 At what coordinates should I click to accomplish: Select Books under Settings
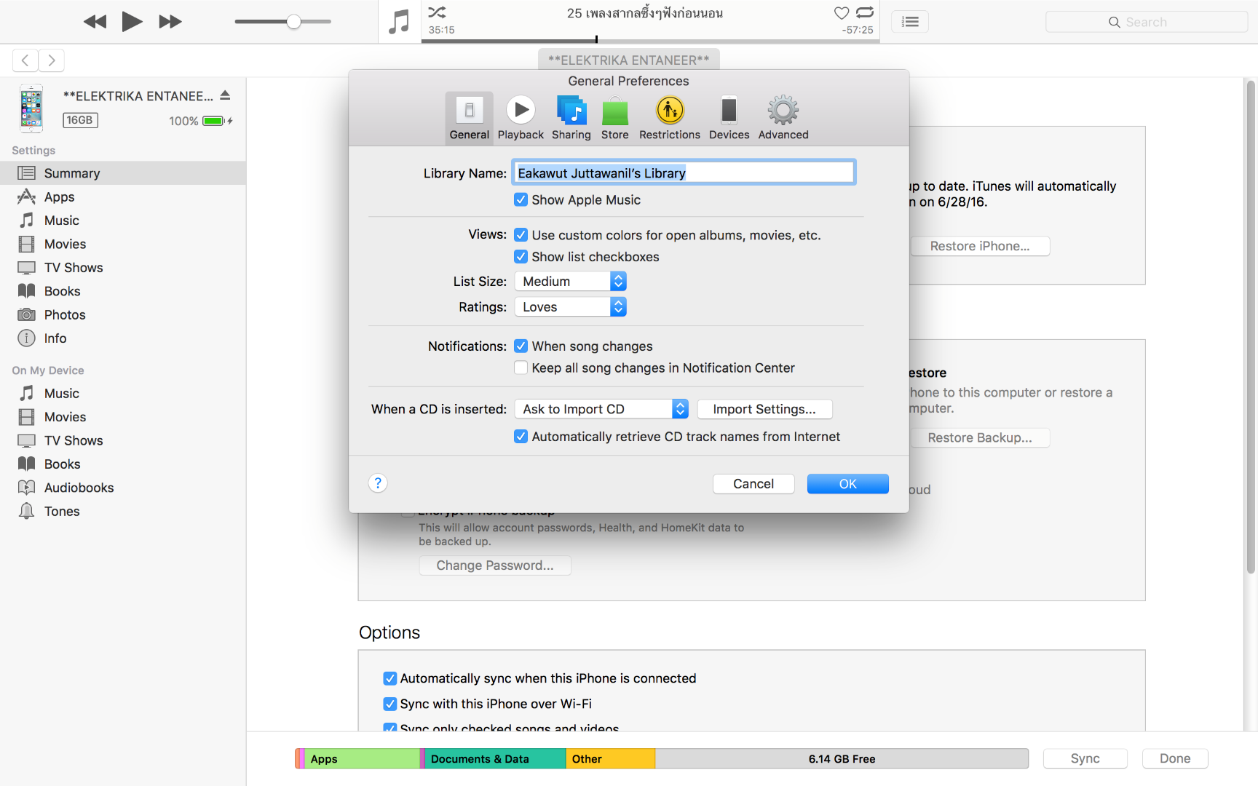click(123, 291)
